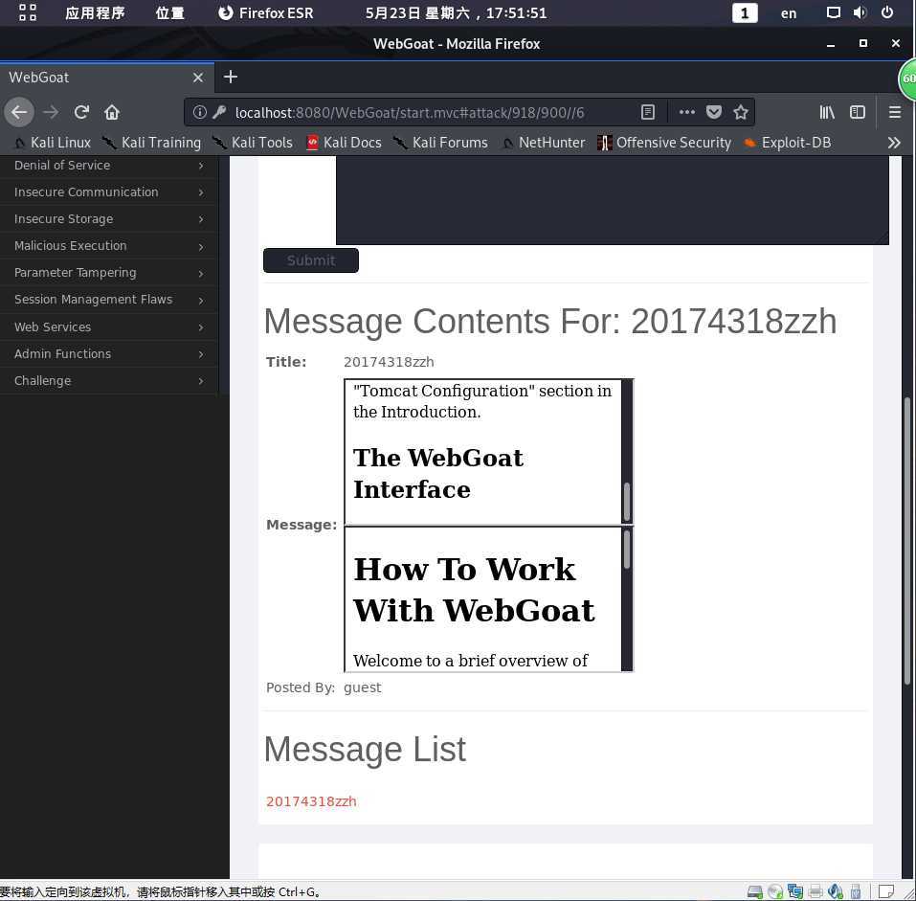Expand Malicious Execution lessons
This screenshot has height=901, width=916.
pos(109,246)
